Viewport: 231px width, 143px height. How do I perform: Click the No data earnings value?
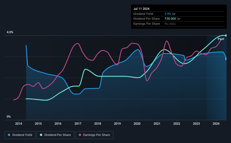coord(170,24)
